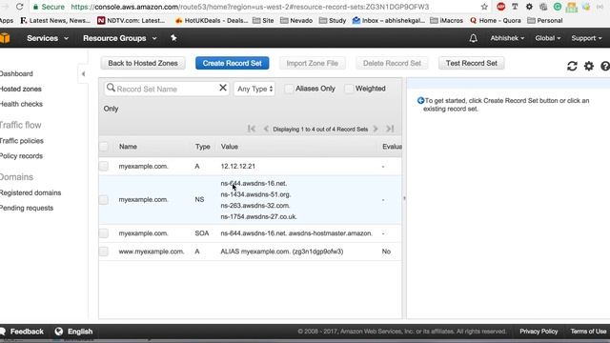Screen dimensions: 610x343
Task: Open Hosted zones in sidebar
Action: [x=21, y=89]
